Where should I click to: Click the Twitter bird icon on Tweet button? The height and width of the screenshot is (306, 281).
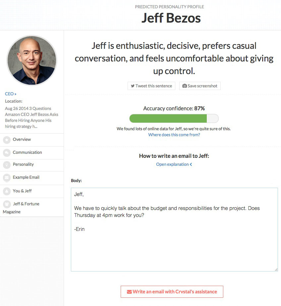(132, 86)
